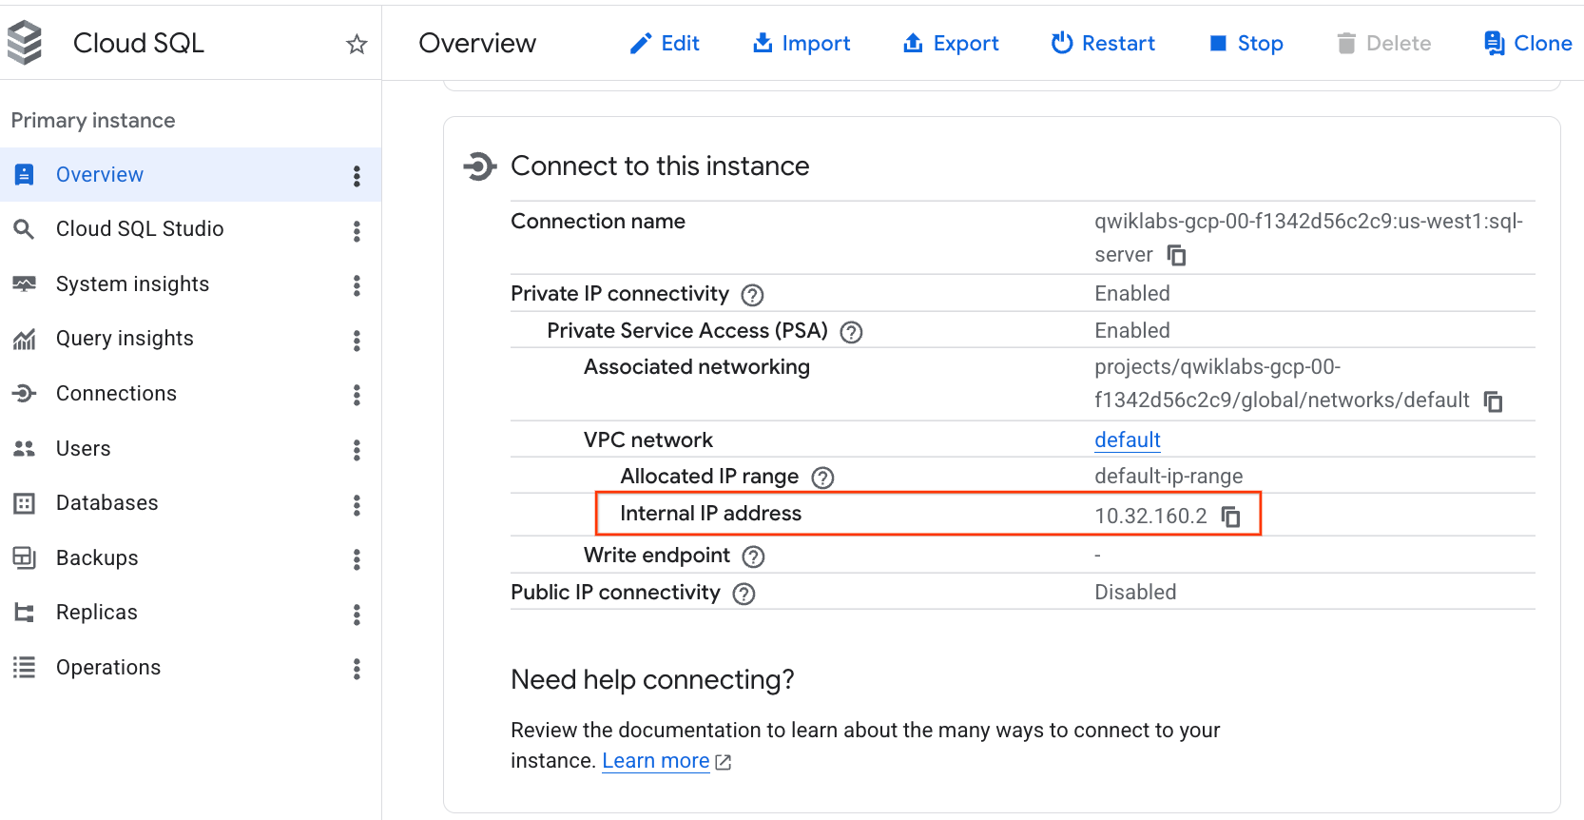This screenshot has height=820, width=1584.
Task: Click the Connection name label
Action: point(598,221)
